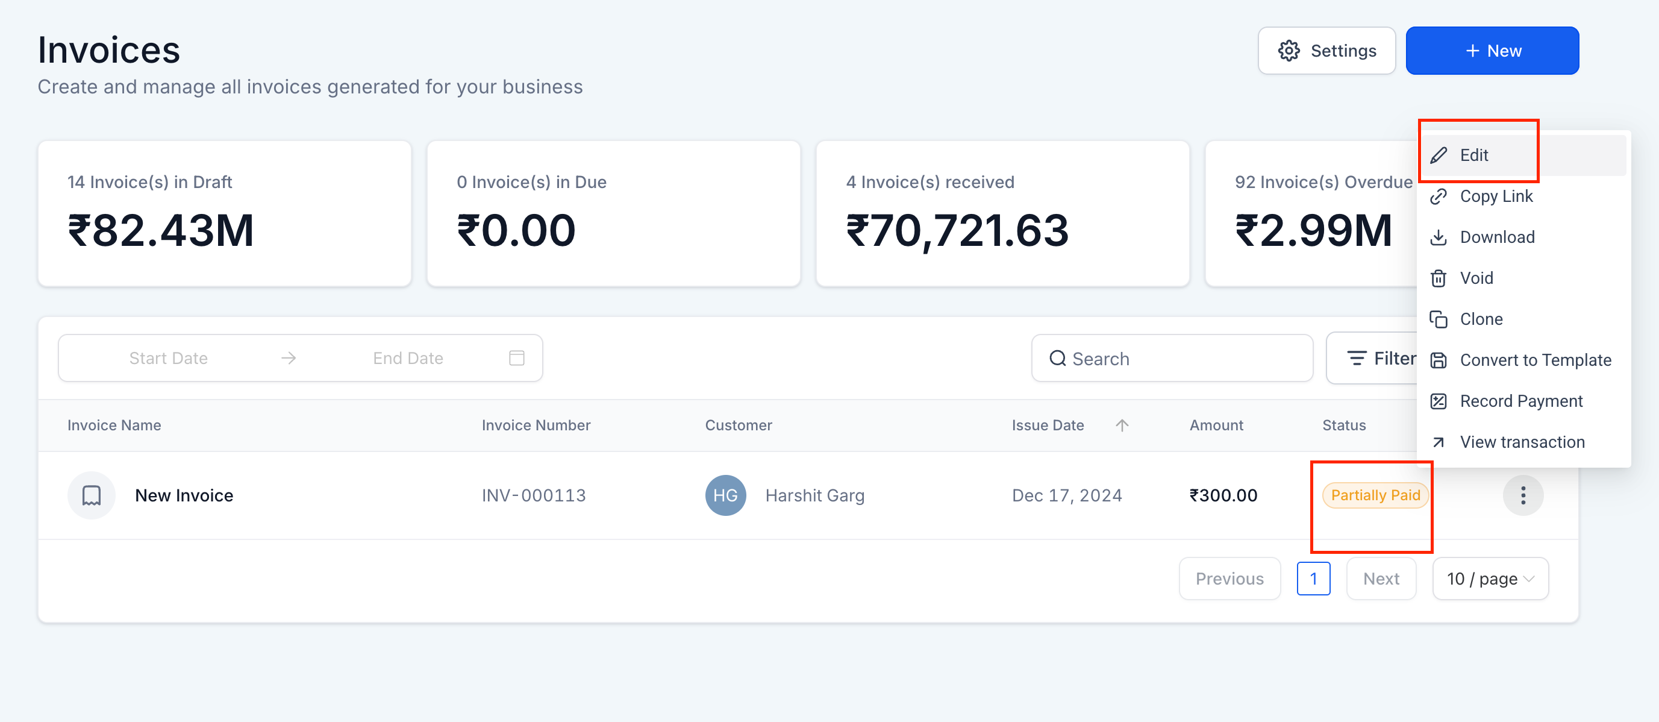The width and height of the screenshot is (1659, 722).
Task: Choose Convert to Template
Action: (1535, 360)
